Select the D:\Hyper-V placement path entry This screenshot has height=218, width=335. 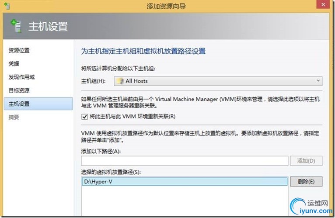pos(185,182)
